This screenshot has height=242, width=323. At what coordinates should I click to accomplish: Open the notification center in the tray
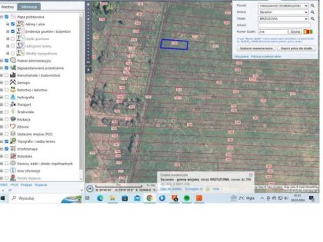pyautogui.click(x=311, y=198)
